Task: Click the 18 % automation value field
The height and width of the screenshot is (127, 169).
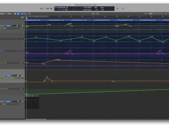Action: (21, 78)
